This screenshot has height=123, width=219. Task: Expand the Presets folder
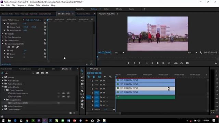pyautogui.click(x=2, y=77)
